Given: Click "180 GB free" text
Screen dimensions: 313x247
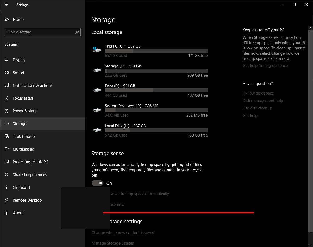Looking at the screenshot, I should [198, 135].
